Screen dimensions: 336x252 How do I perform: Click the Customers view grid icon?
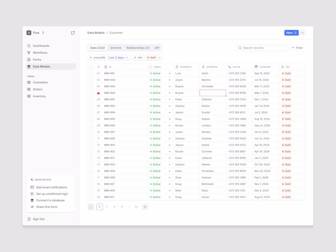(29, 82)
